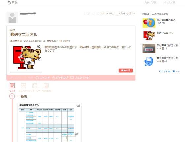Select the オススメ順 sorting tab
Screen dimensions: 185x142
click(169, 2)
